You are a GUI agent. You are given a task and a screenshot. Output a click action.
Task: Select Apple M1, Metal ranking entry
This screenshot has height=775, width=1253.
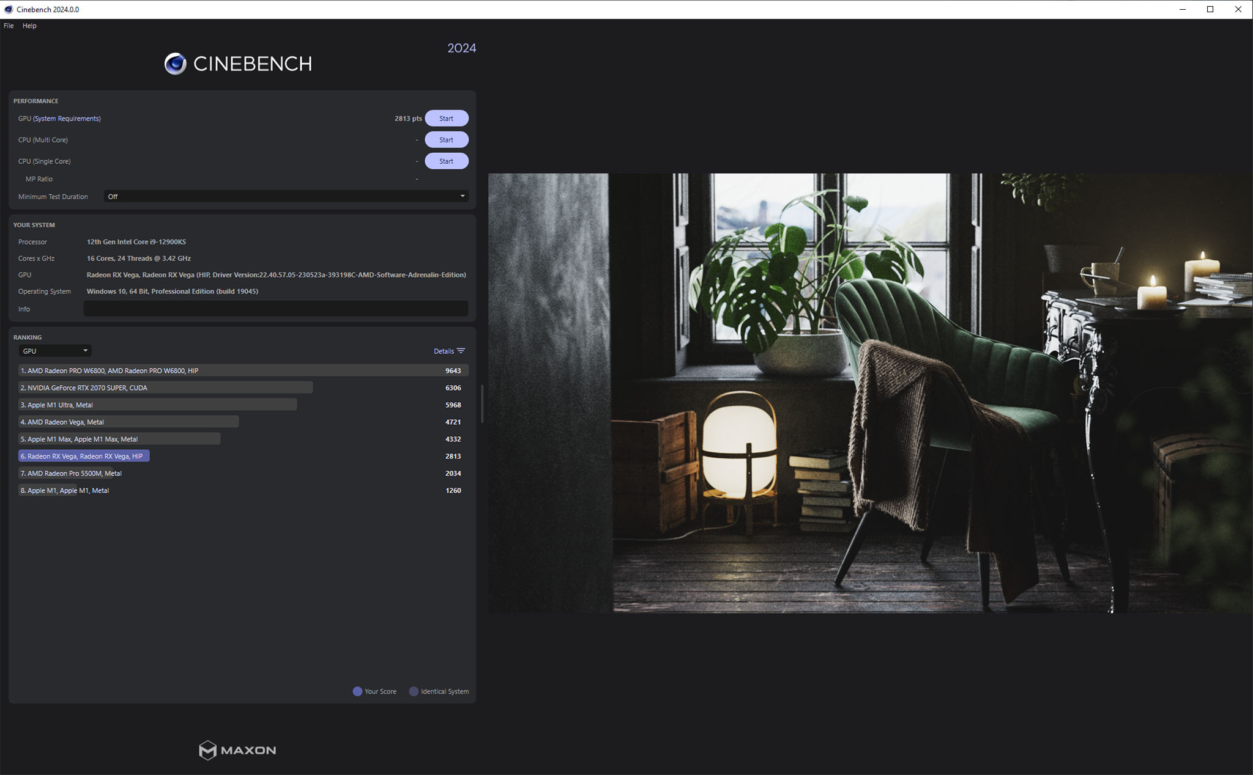coord(244,490)
